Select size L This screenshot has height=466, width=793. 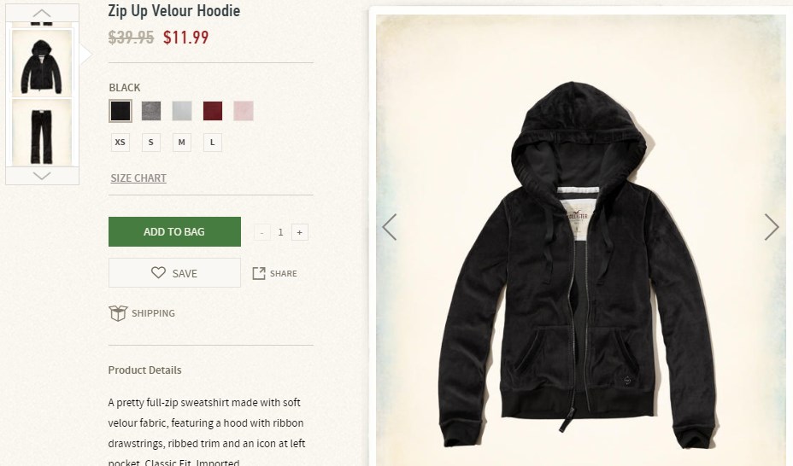tap(213, 143)
